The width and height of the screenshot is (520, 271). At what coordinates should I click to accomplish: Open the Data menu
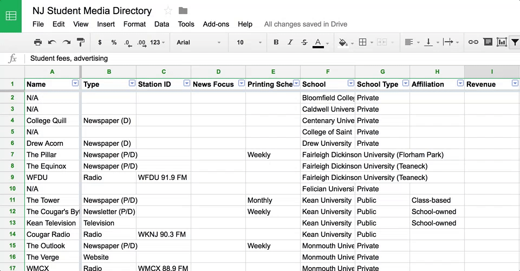(161, 24)
